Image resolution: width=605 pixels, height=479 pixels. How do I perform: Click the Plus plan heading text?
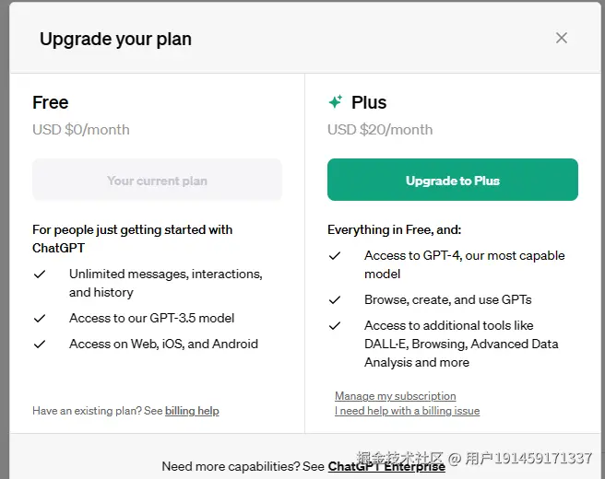(369, 102)
